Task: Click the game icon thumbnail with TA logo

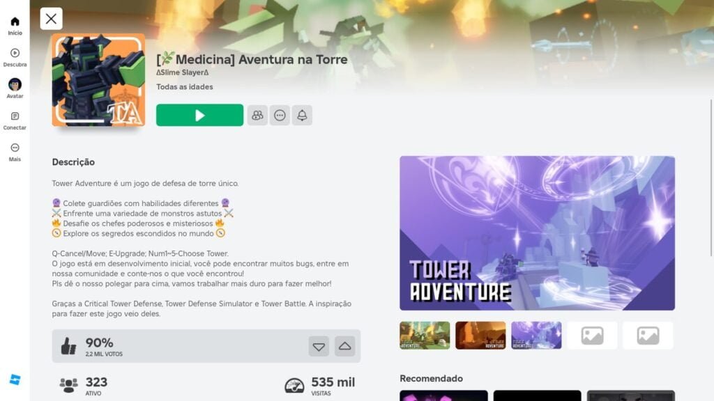Action: (x=98, y=80)
